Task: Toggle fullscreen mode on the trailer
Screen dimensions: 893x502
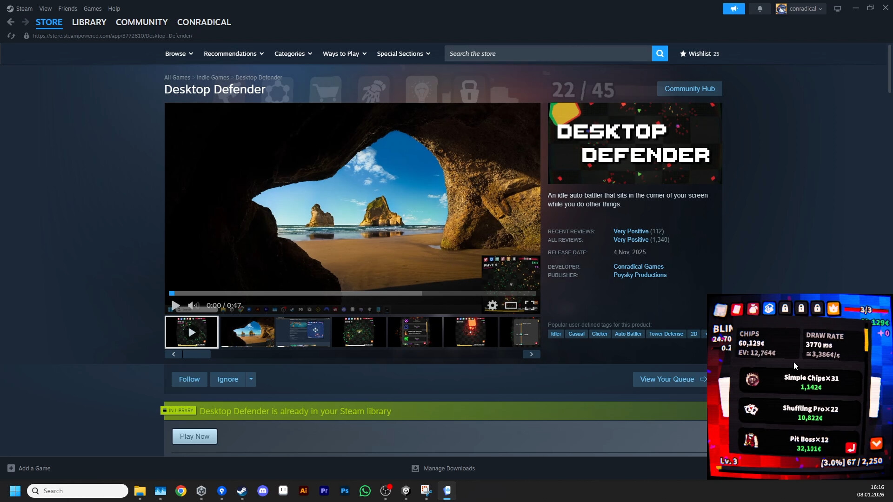Action: tap(531, 305)
